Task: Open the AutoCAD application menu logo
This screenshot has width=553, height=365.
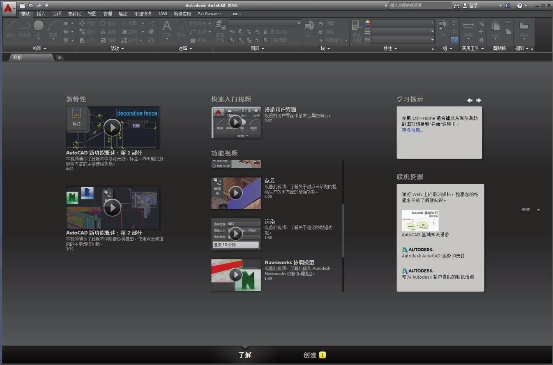Action: click(9, 8)
